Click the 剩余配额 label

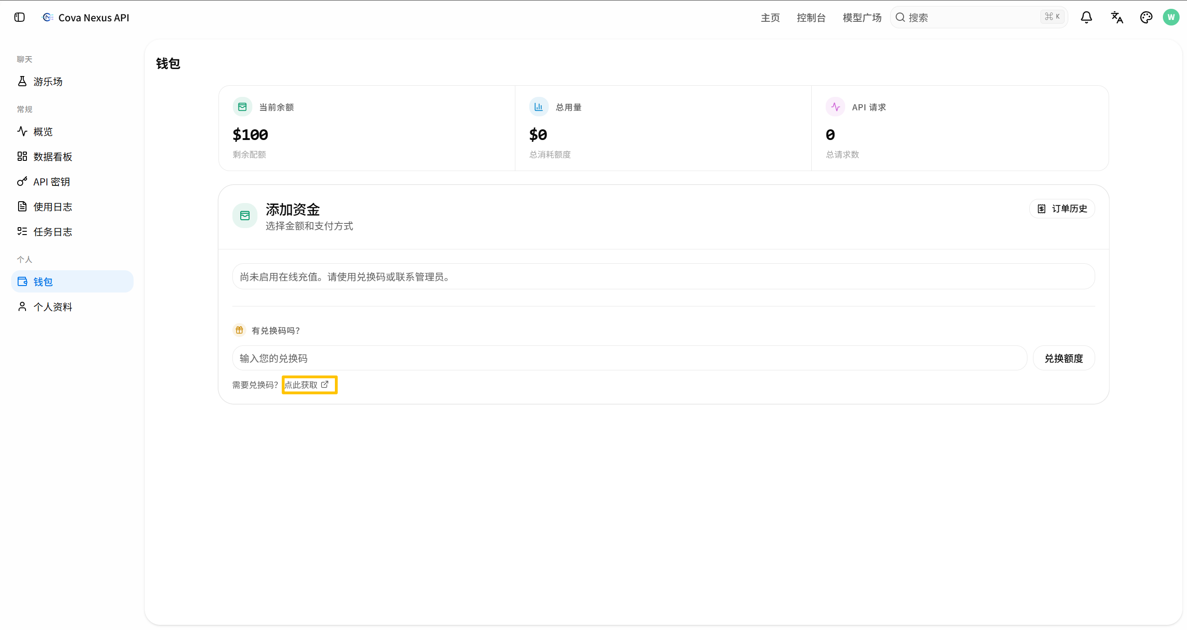tap(249, 154)
